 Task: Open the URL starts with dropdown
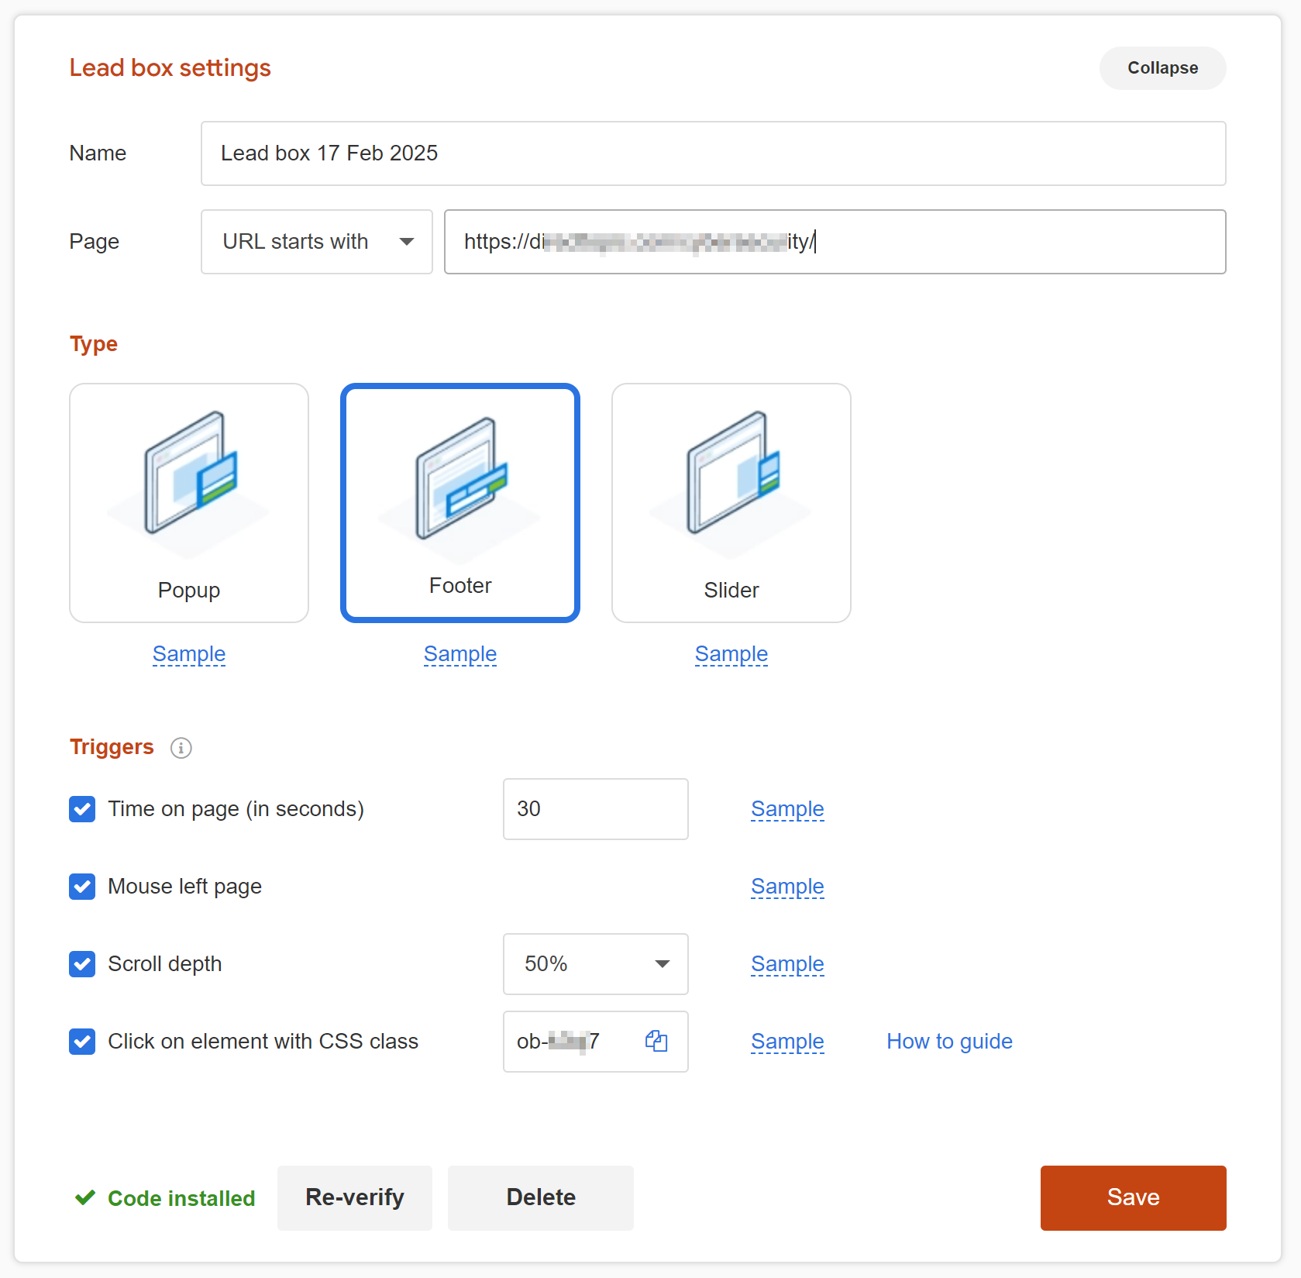point(316,241)
